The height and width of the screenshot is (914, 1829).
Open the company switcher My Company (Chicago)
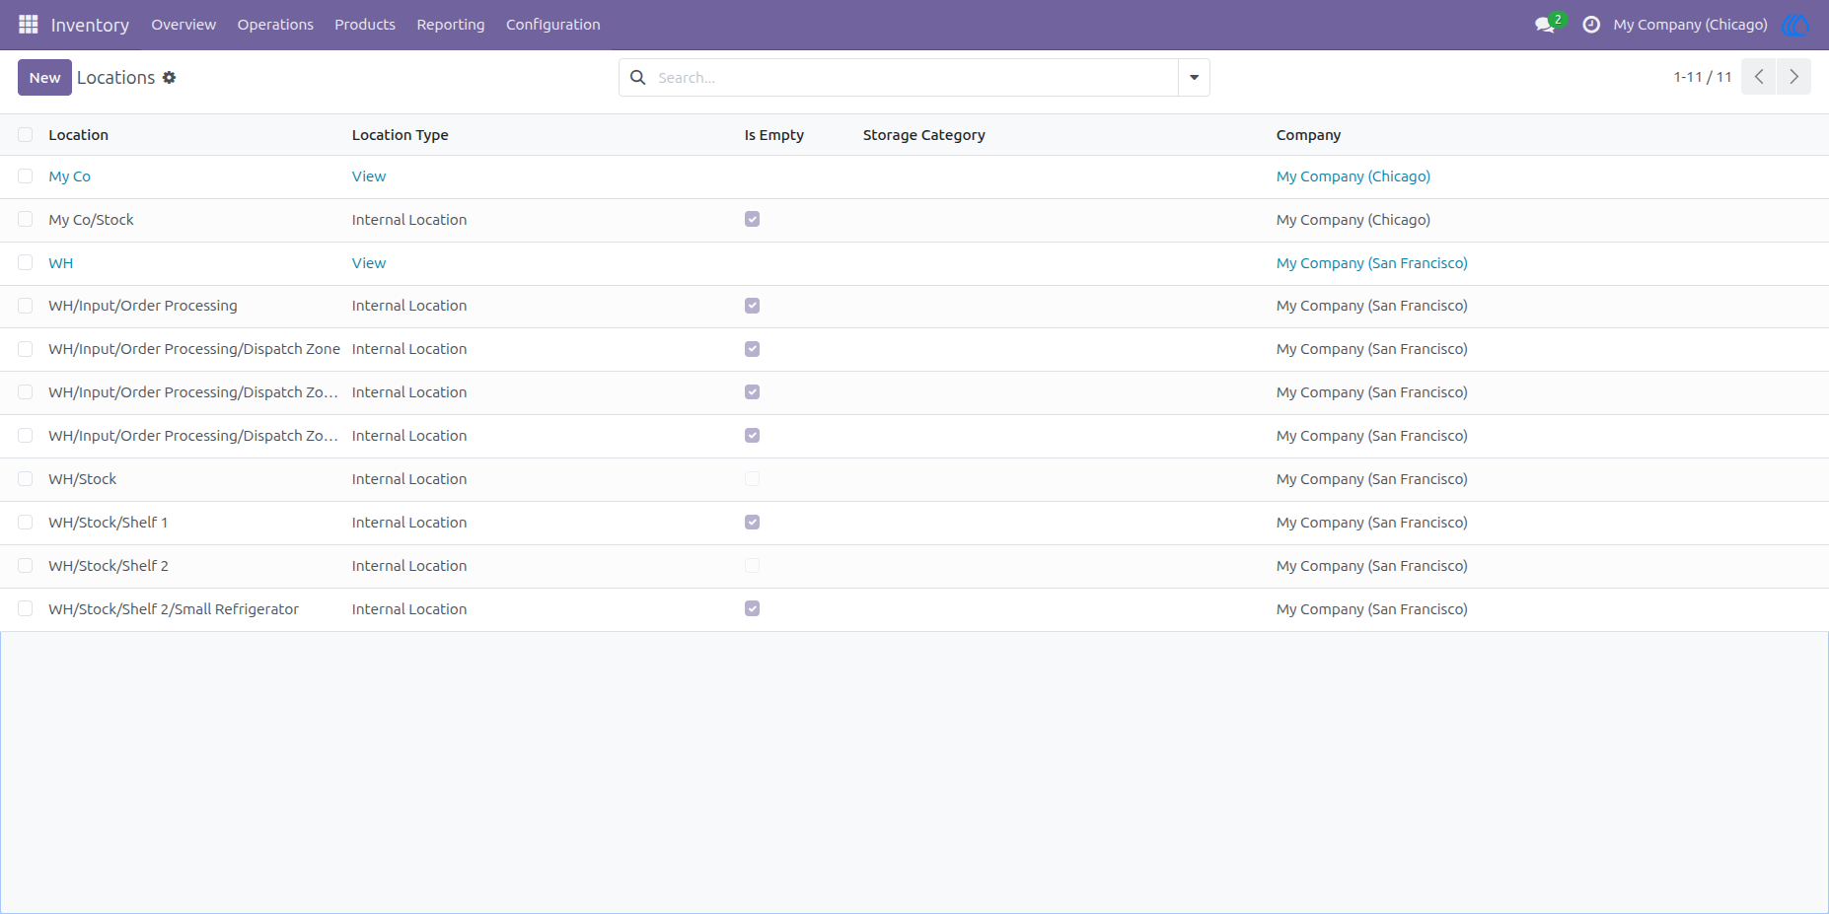click(x=1690, y=25)
